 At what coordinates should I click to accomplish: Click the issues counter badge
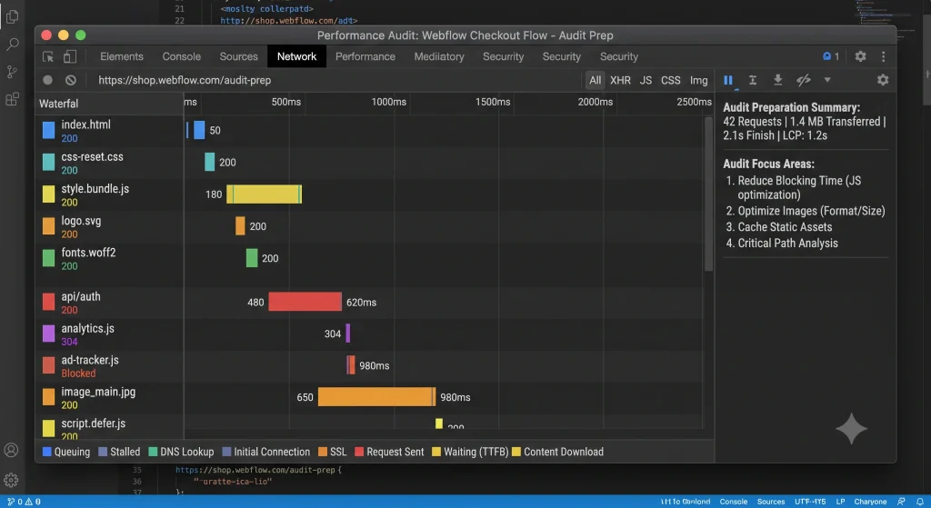pos(831,56)
